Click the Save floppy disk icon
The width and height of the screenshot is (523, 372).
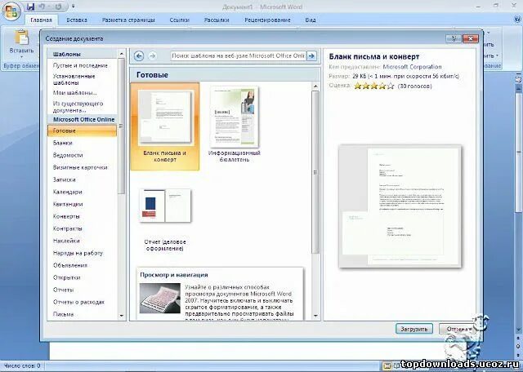tap(30, 7)
